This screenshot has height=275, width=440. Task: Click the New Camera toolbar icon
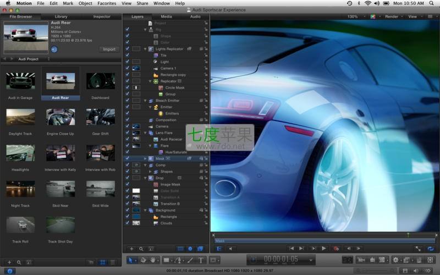coord(361,260)
